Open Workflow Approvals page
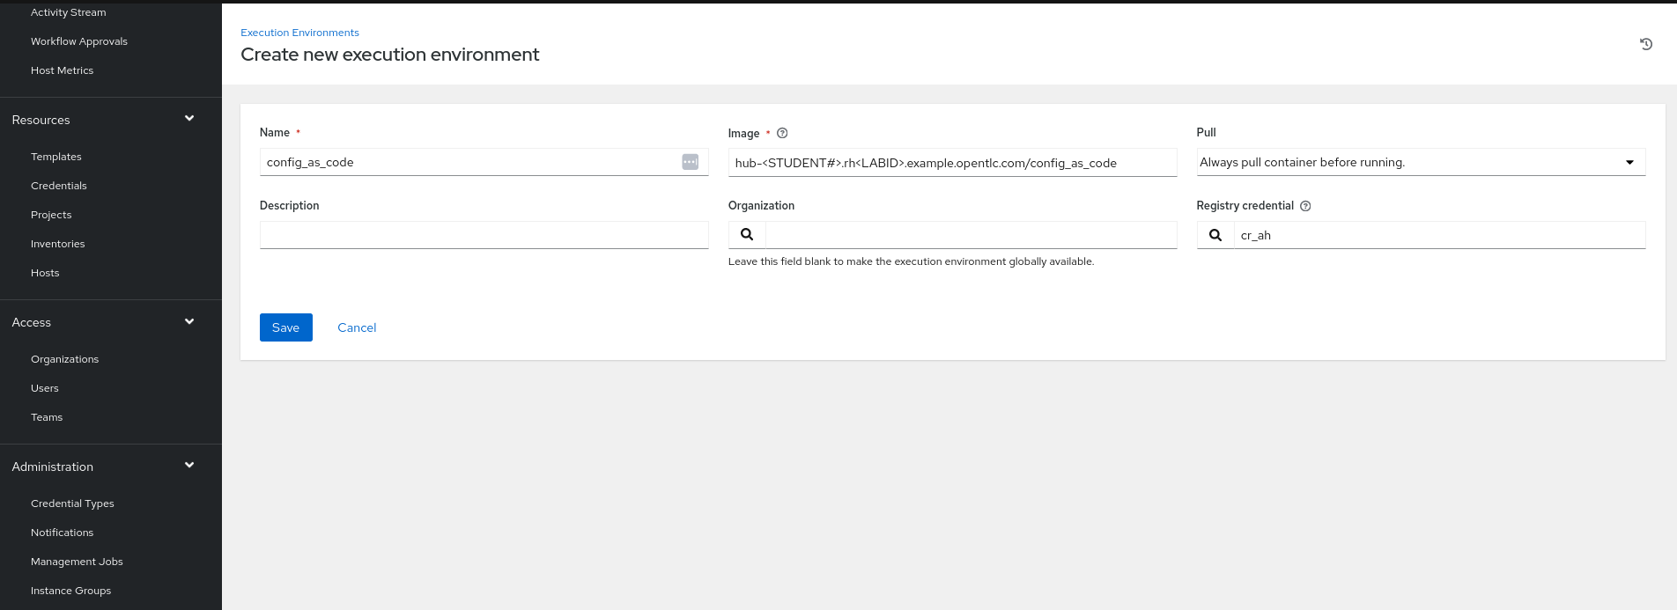 click(79, 41)
